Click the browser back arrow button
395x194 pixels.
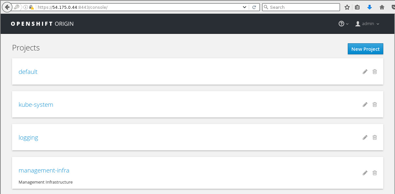7,7
